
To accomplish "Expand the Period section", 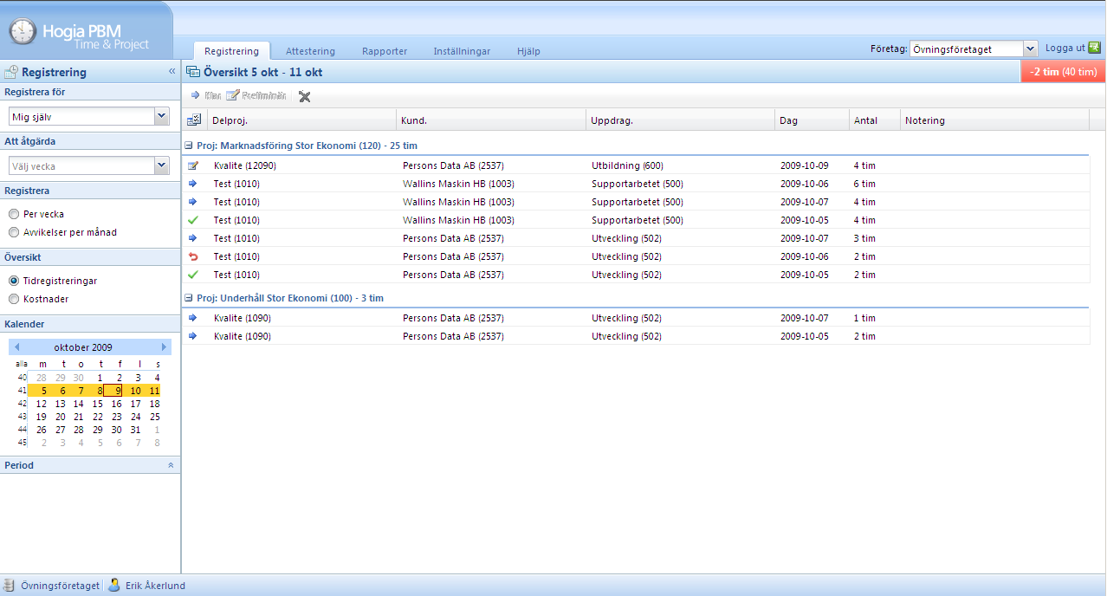I will pyautogui.click(x=171, y=465).
